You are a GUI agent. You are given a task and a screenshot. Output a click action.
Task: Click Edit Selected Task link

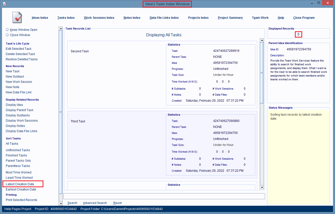tap(19, 49)
